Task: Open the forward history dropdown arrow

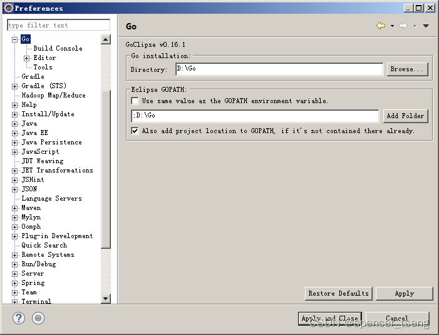Action: (415, 26)
